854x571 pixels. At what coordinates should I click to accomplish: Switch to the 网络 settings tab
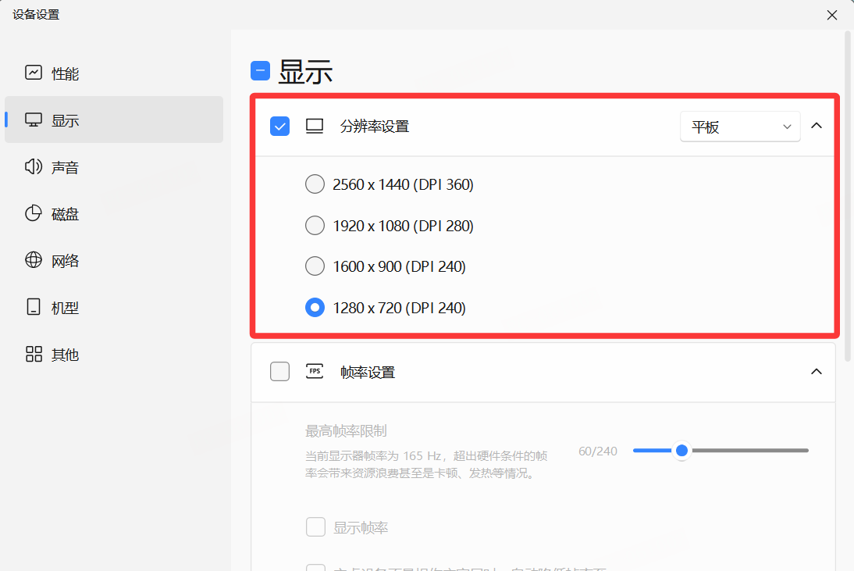point(65,261)
